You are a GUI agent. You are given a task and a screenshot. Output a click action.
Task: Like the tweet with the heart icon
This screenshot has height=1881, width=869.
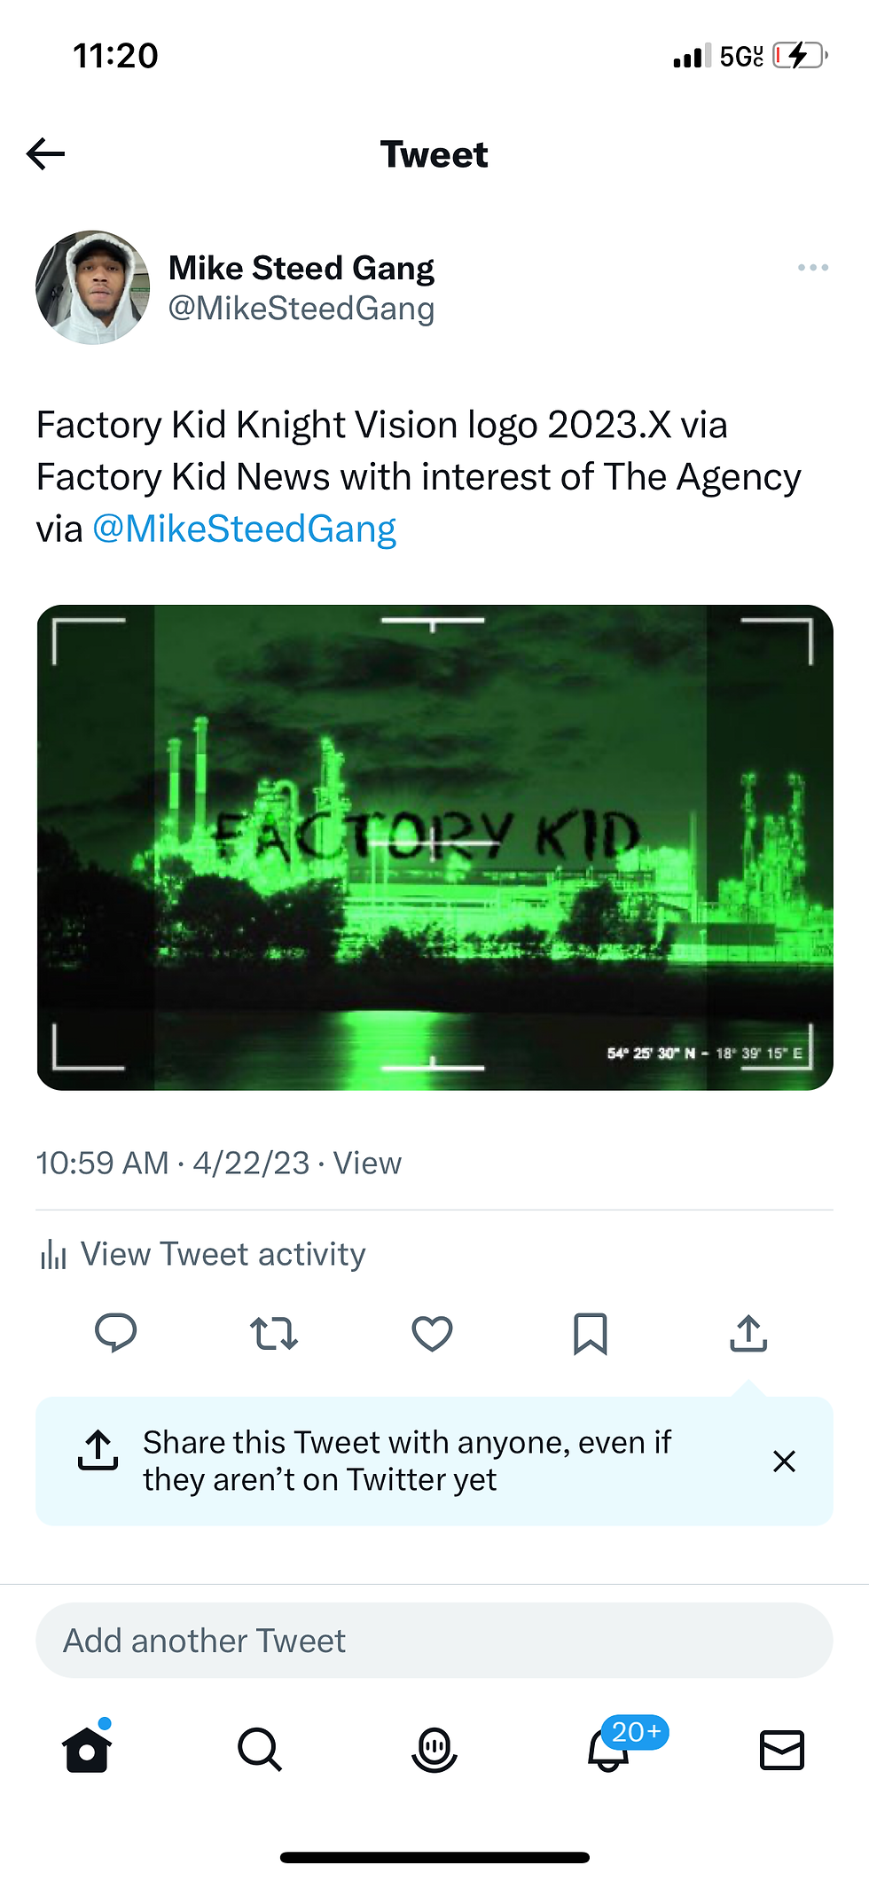[x=432, y=1333]
